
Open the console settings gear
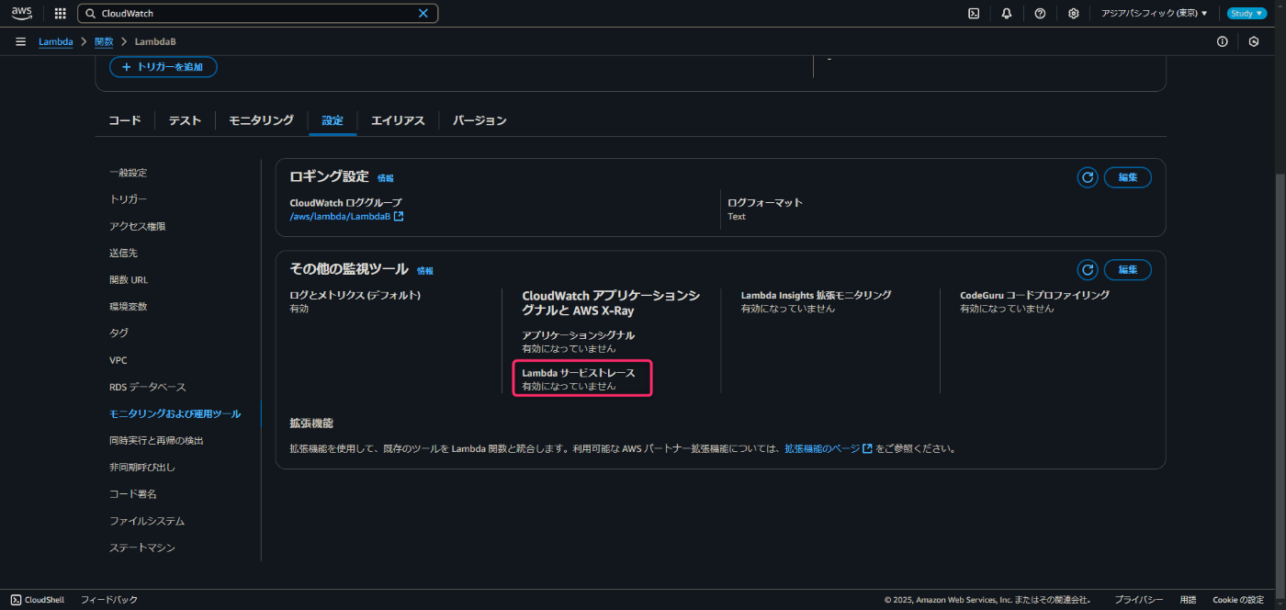pos(1073,14)
